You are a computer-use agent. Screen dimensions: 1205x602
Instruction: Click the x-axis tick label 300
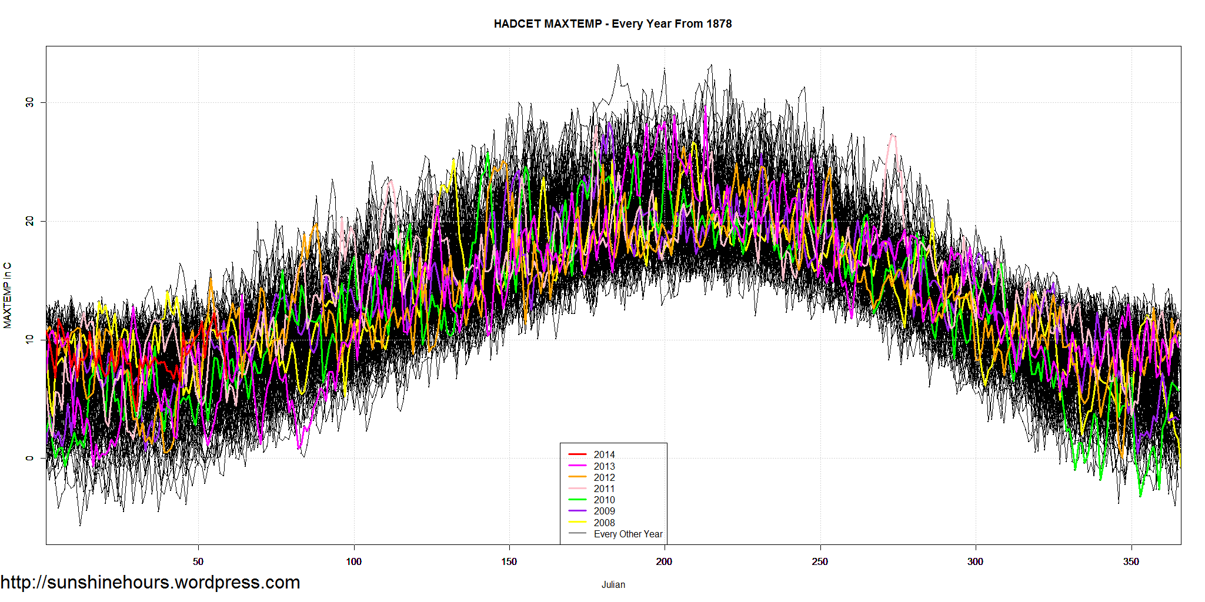point(975,561)
